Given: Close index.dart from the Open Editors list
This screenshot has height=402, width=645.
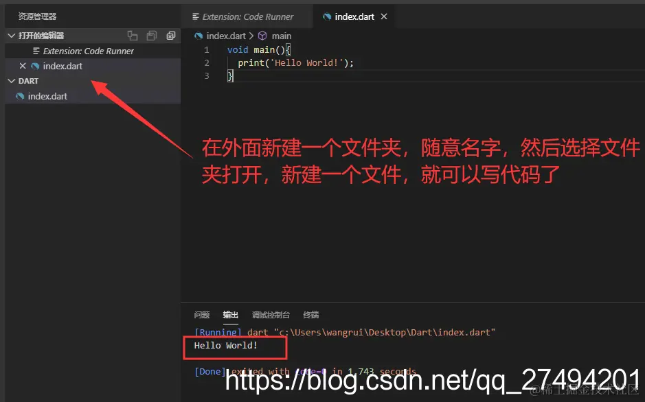Looking at the screenshot, I should tap(23, 66).
